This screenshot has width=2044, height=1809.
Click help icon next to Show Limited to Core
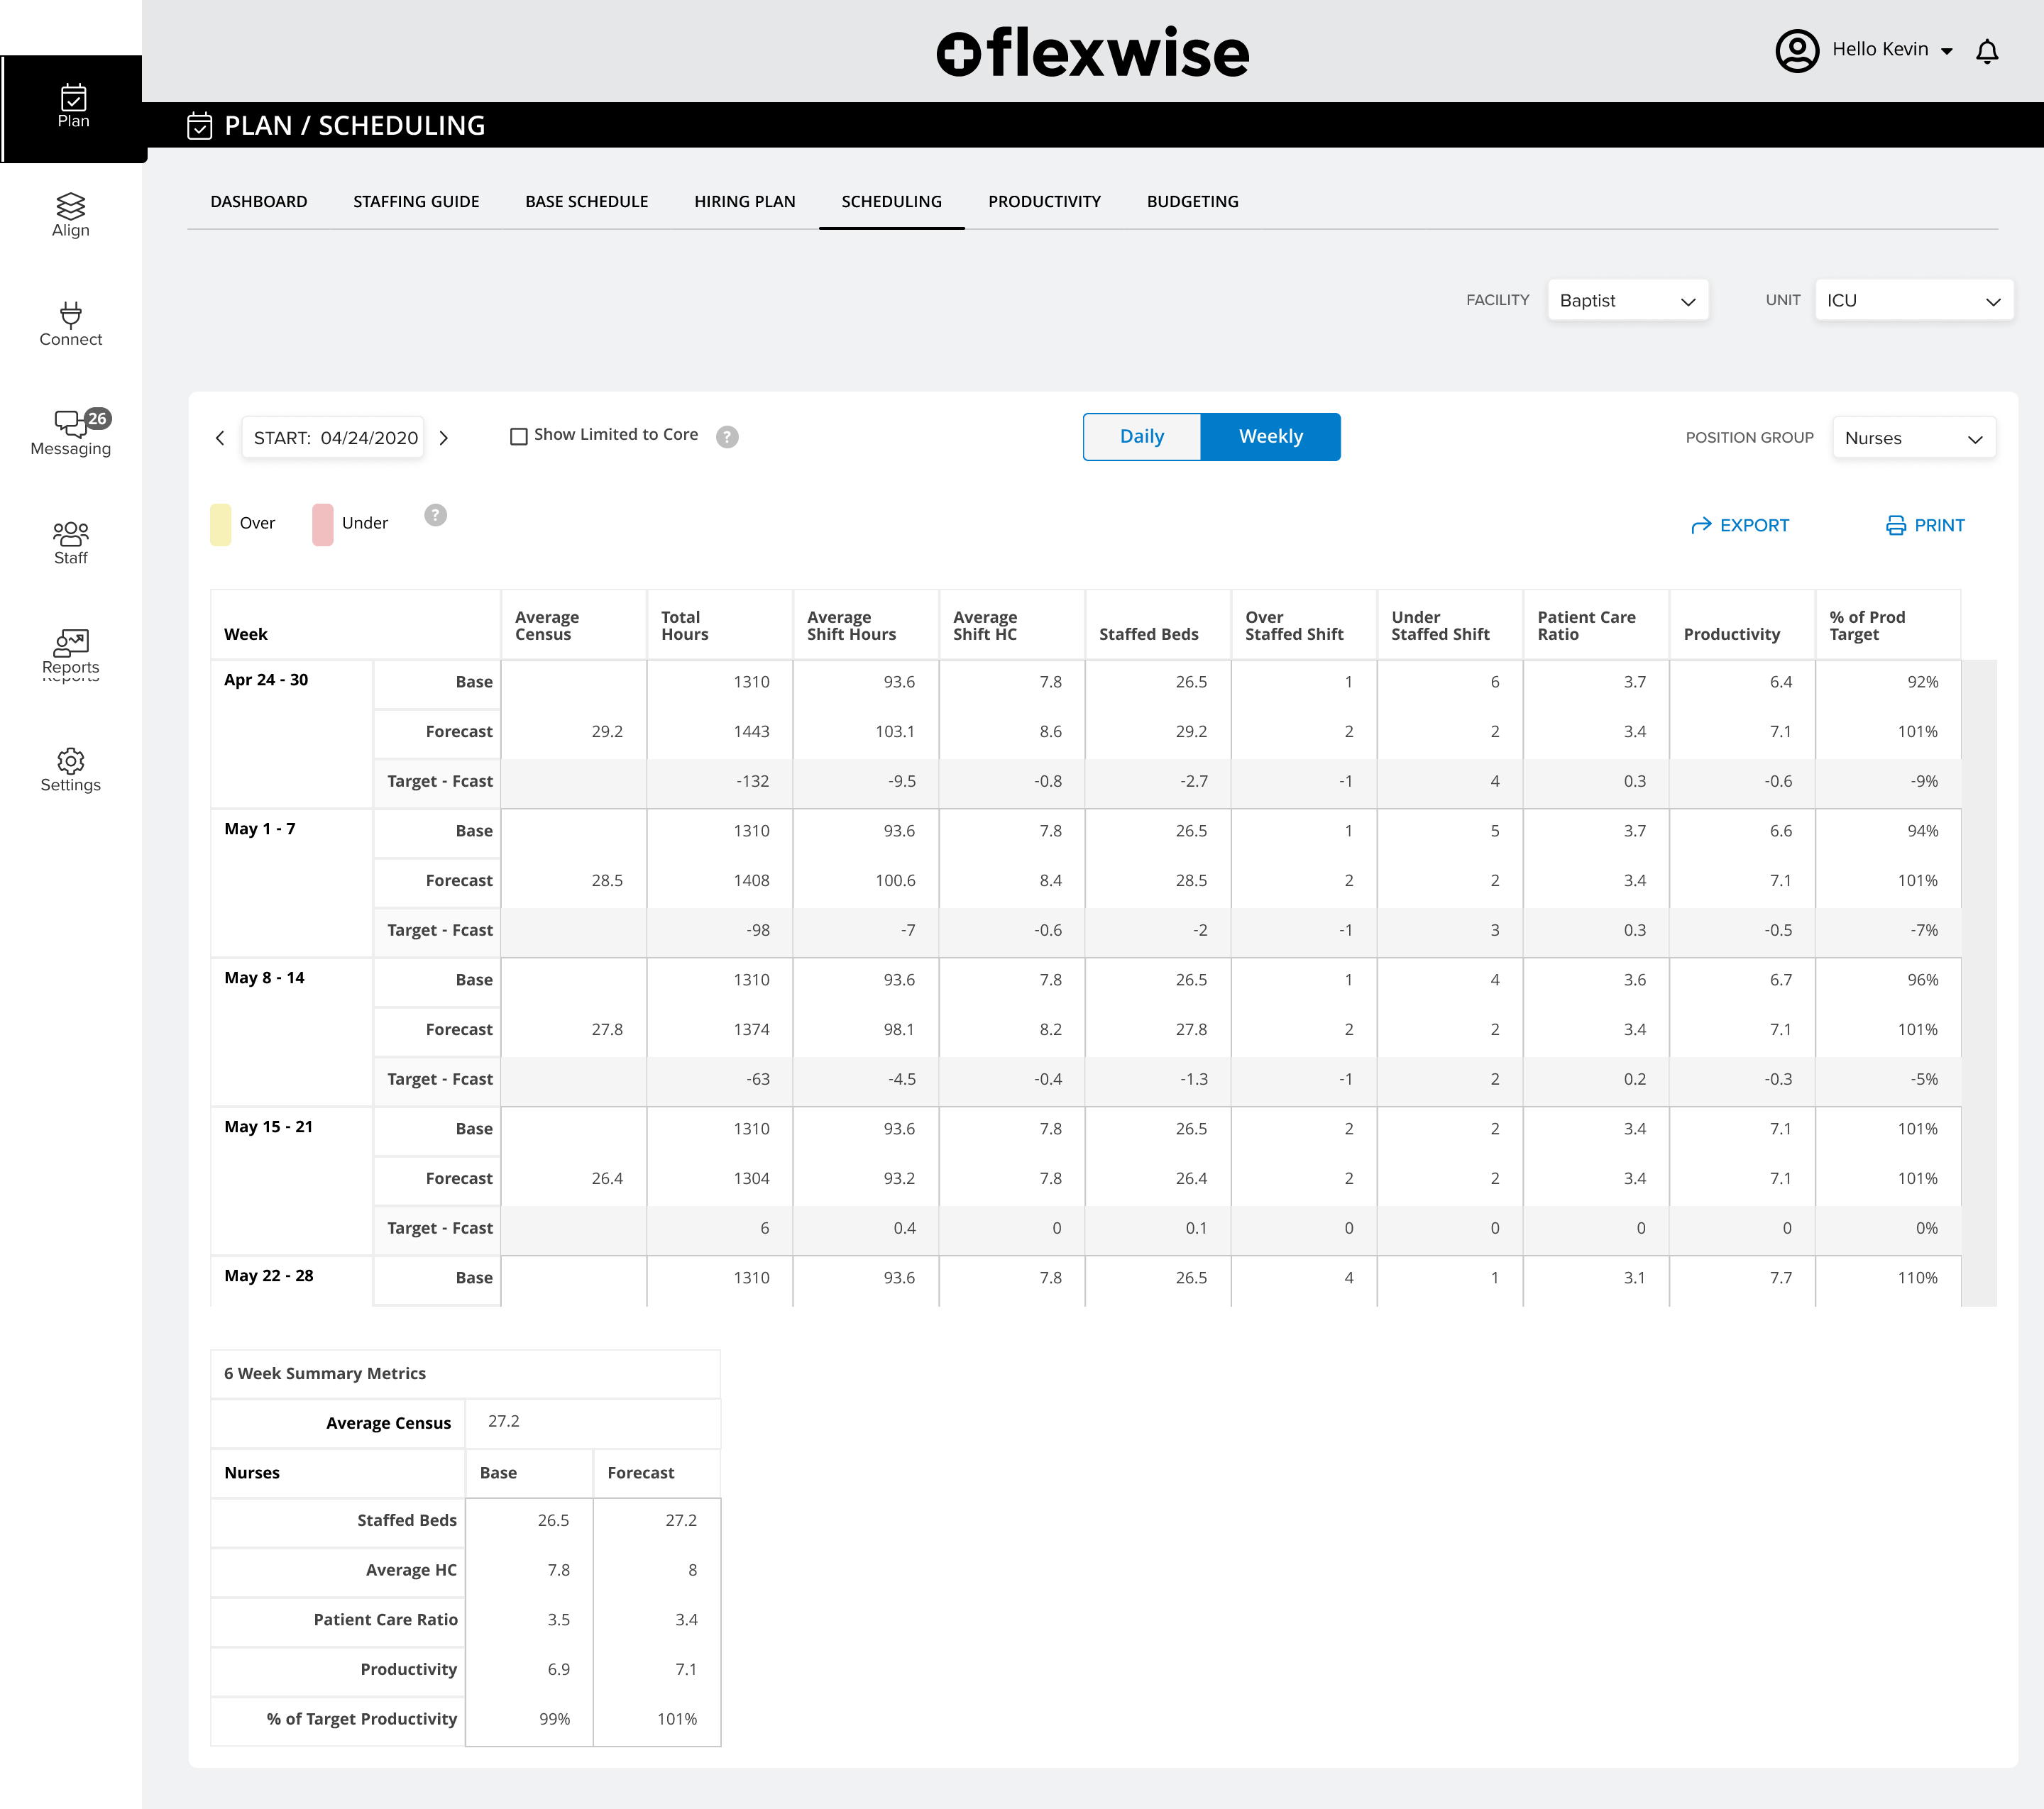(727, 437)
